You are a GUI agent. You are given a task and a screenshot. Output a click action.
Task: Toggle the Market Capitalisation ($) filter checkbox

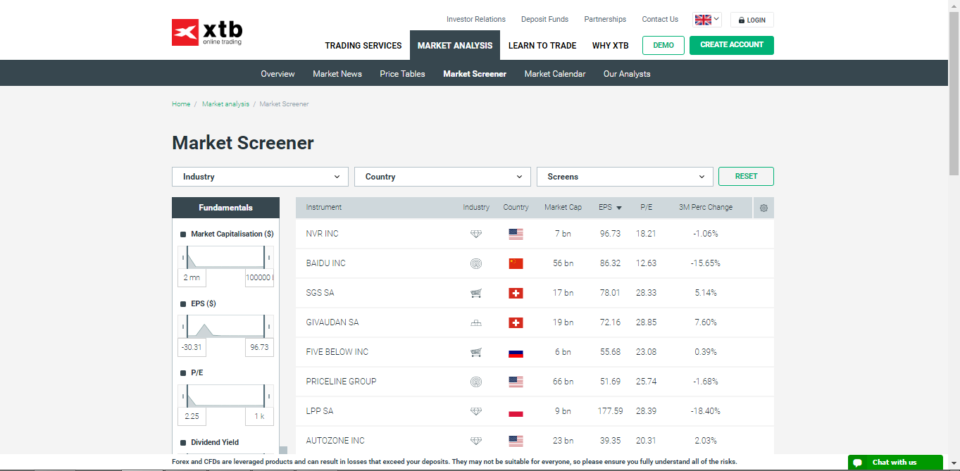point(184,234)
